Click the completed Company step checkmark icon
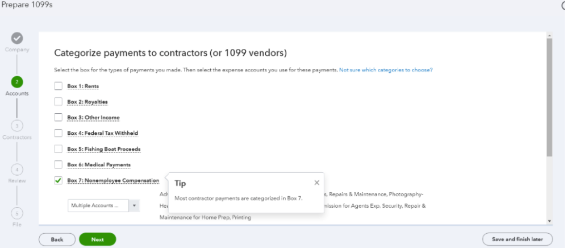This screenshot has height=248, width=567. [x=17, y=38]
